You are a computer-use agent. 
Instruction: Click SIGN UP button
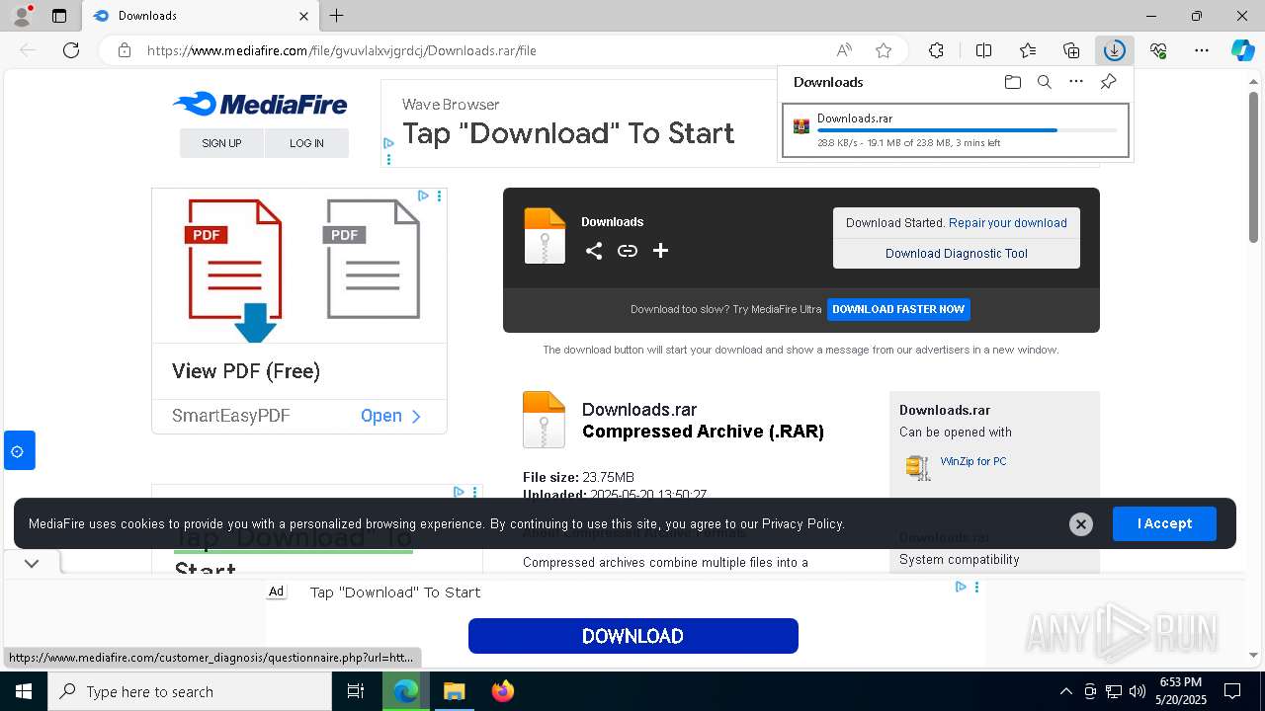[x=221, y=143]
